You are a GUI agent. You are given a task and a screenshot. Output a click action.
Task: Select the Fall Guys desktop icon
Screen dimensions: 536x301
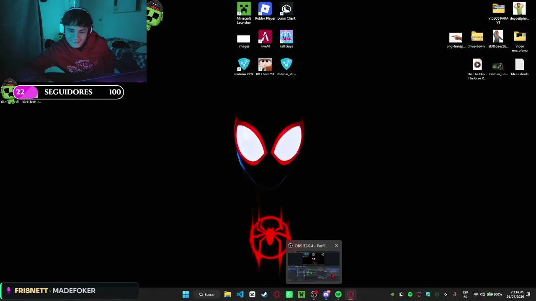point(286,39)
